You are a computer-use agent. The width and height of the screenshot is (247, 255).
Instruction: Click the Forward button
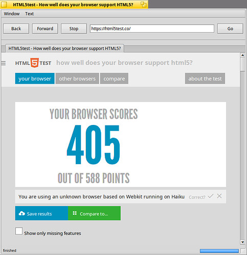(45, 29)
